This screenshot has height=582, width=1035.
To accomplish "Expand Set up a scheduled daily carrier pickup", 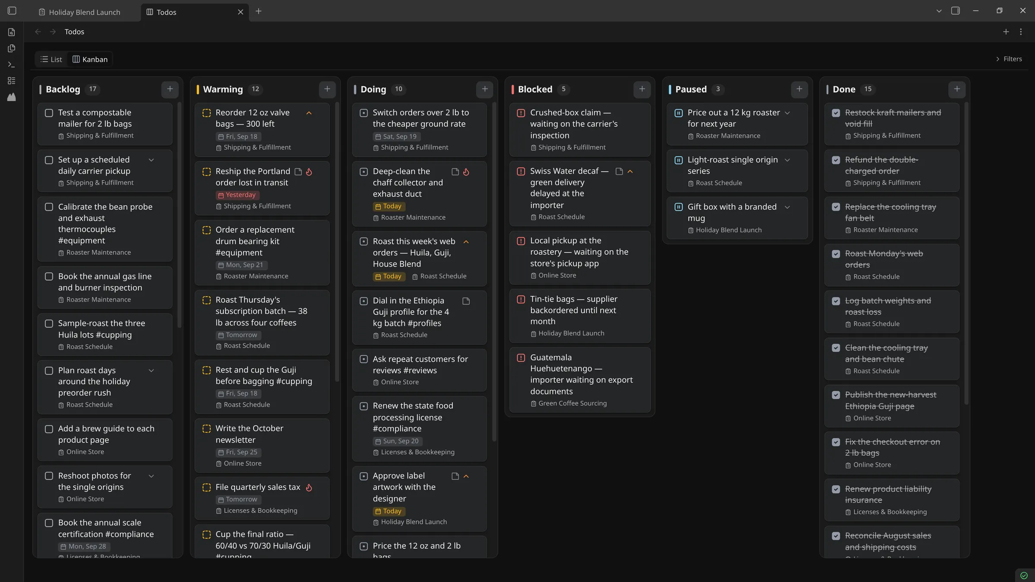I will [151, 160].
